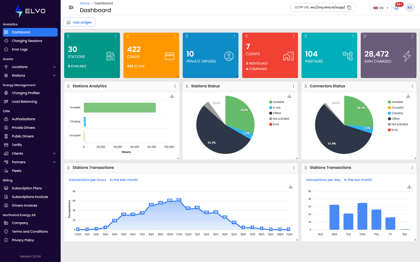The height and width of the screenshot is (262, 420).
Task: Open Charging Sessions page
Action: coord(30,41)
